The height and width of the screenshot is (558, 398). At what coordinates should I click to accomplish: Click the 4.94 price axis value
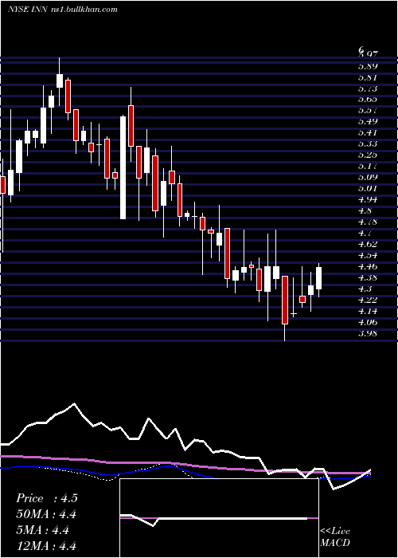coord(368,199)
